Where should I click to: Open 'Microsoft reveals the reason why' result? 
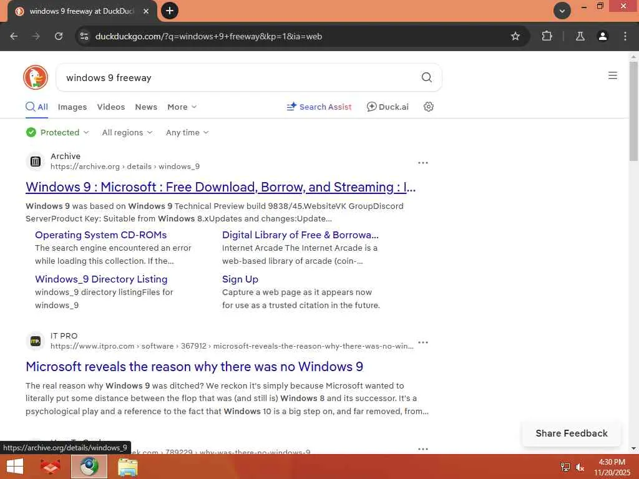[195, 367]
